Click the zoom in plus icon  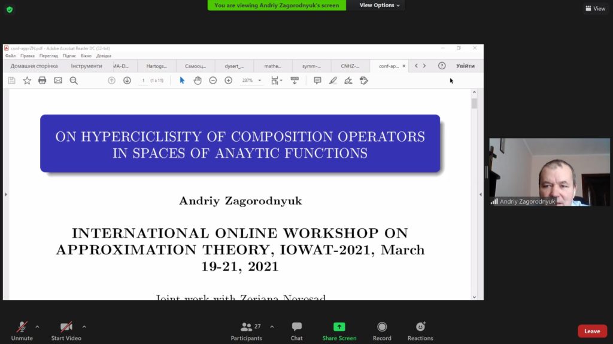228,81
